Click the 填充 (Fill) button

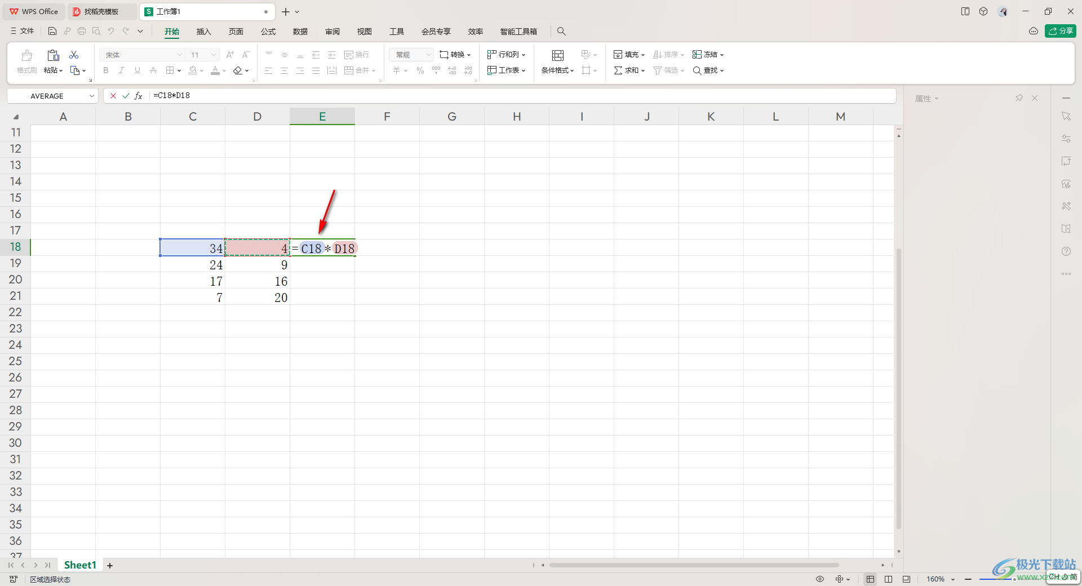(629, 55)
